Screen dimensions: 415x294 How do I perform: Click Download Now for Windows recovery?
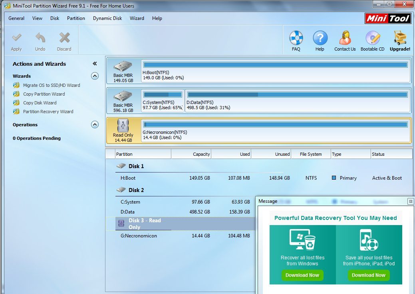302,275
